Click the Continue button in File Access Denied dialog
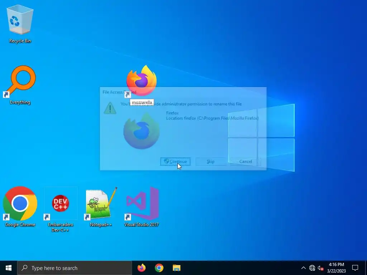Screen dimensions: 367x275 (175, 161)
